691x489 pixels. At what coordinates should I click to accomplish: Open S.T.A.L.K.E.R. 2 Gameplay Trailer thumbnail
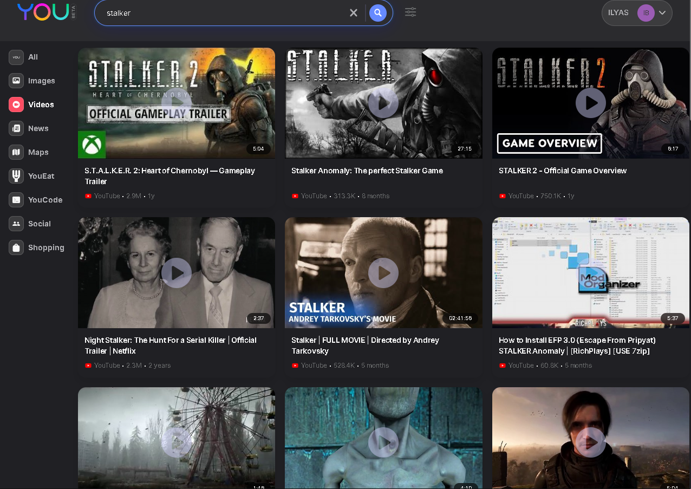click(x=177, y=103)
